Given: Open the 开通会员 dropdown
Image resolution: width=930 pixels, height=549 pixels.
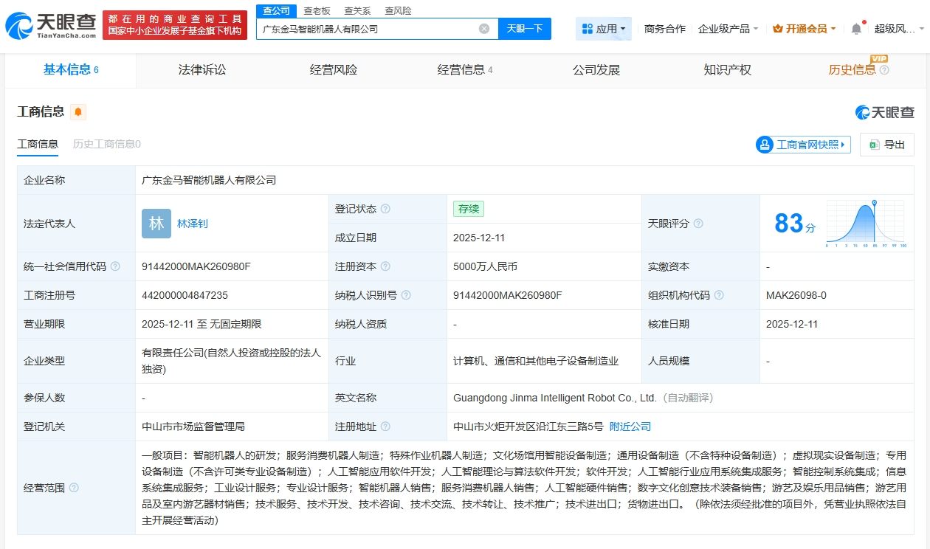Looking at the screenshot, I should coord(804,29).
